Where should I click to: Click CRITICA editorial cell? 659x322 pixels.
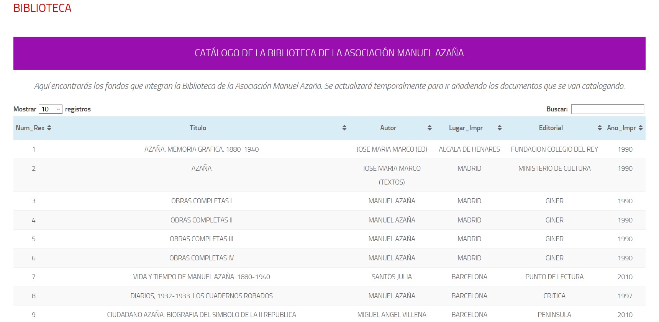click(x=554, y=296)
